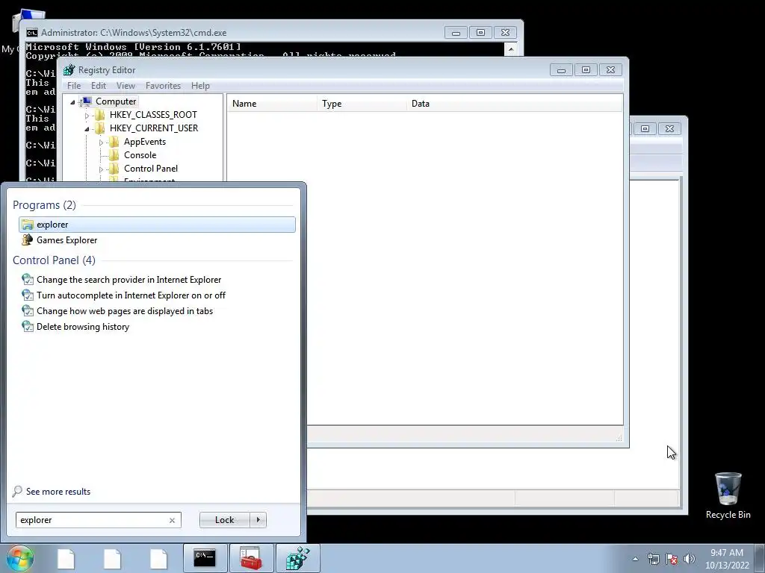Open the explorer program result
This screenshot has width=765, height=573.
tap(157, 224)
